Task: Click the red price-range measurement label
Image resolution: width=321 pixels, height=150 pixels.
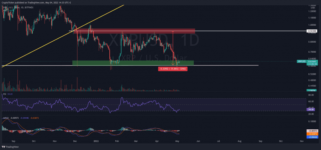Action: [173, 69]
